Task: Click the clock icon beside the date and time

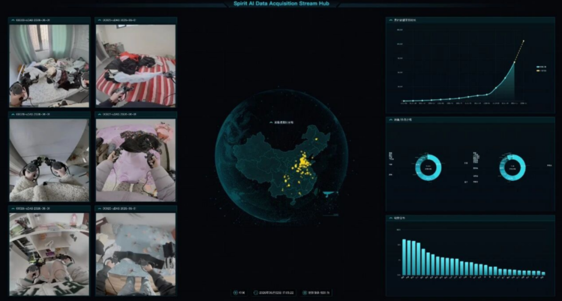Action: (256, 292)
